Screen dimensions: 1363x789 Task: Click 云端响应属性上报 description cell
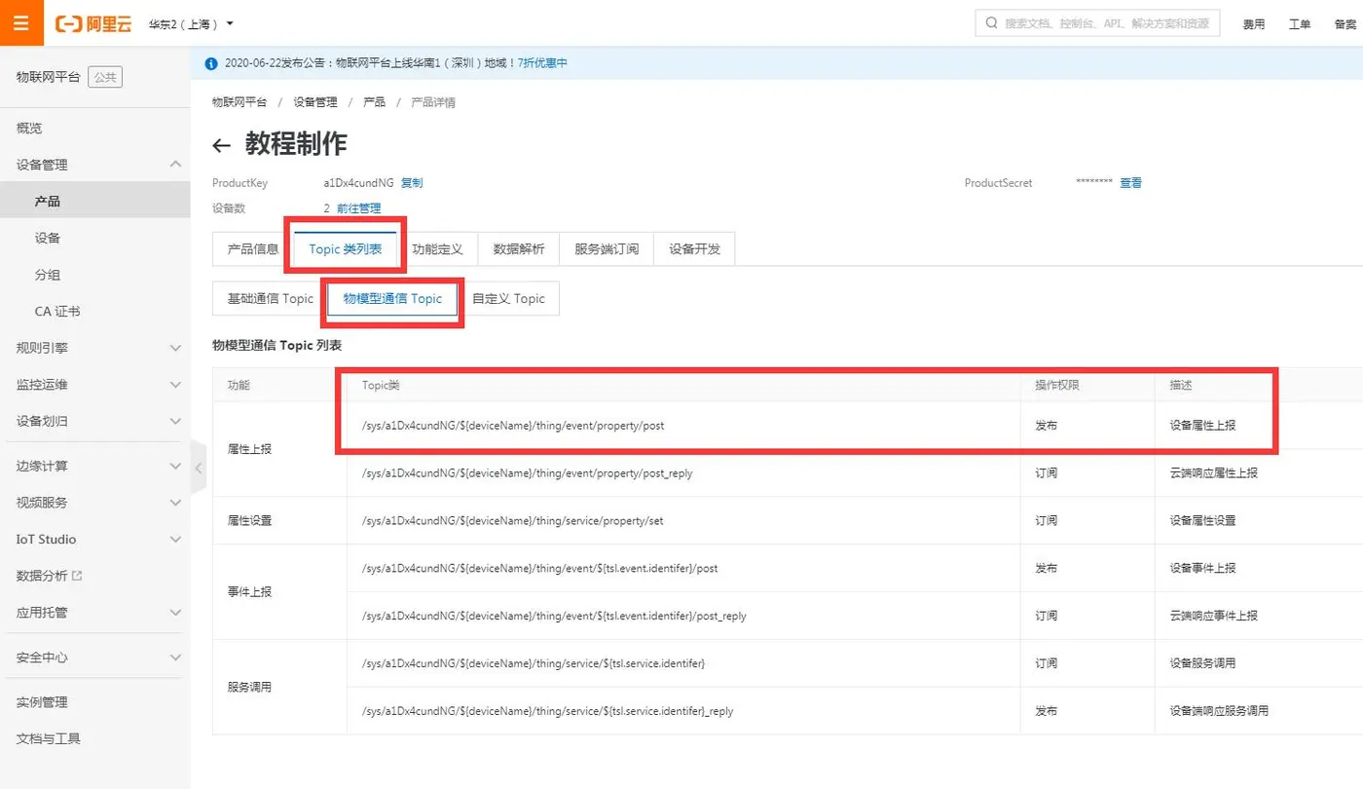[1213, 473]
